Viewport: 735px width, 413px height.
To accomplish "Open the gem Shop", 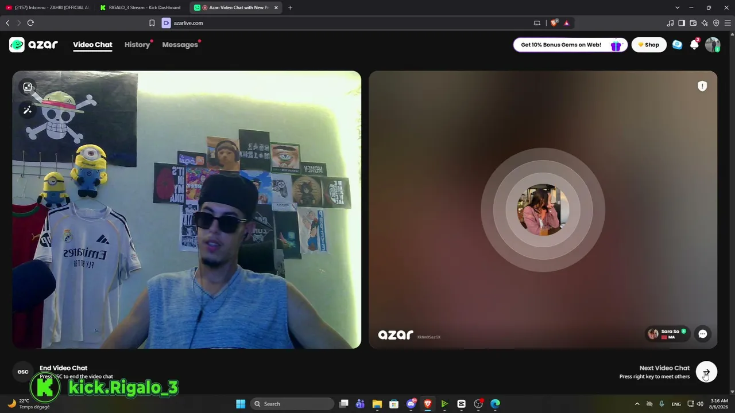I will 649,45.
